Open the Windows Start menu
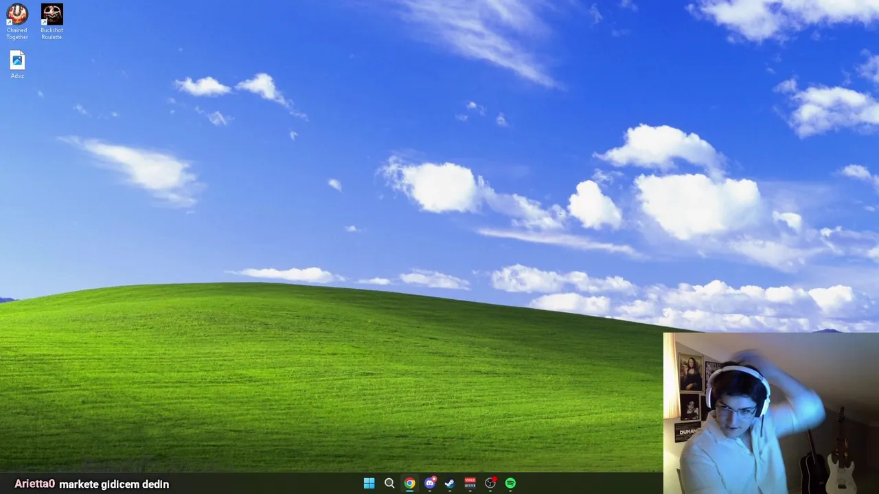879x494 pixels. [x=369, y=484]
